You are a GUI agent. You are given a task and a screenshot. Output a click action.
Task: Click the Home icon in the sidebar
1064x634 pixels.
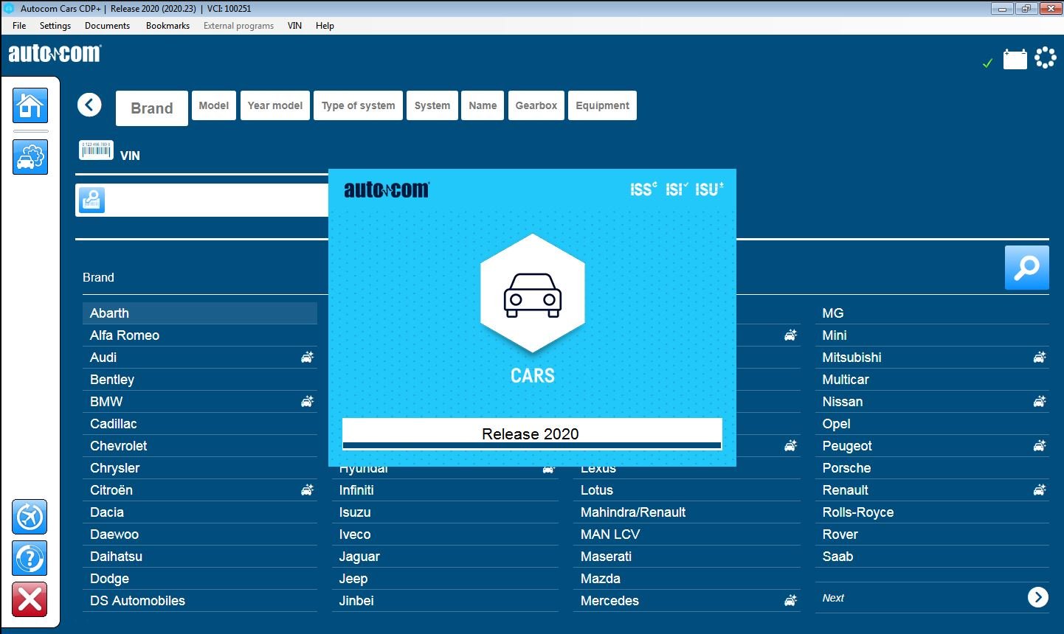(x=30, y=105)
